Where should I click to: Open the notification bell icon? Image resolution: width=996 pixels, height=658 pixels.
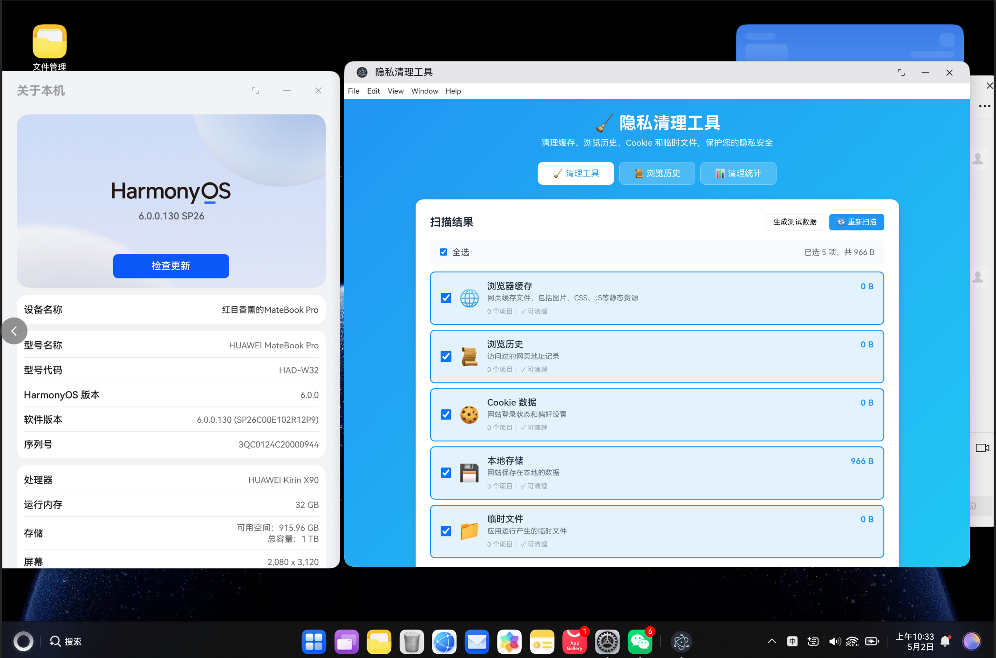[x=945, y=641]
